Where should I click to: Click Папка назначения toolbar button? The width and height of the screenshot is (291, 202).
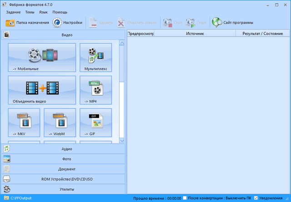(26, 22)
